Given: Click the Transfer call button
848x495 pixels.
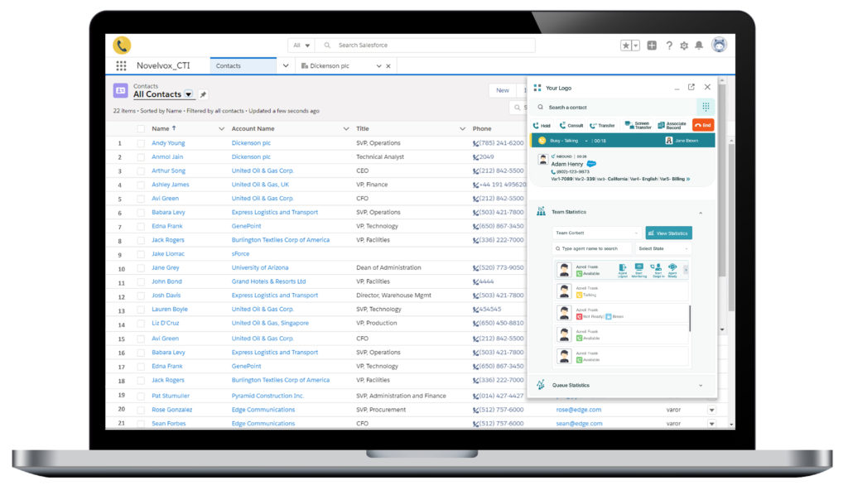Looking at the screenshot, I should click(x=603, y=125).
